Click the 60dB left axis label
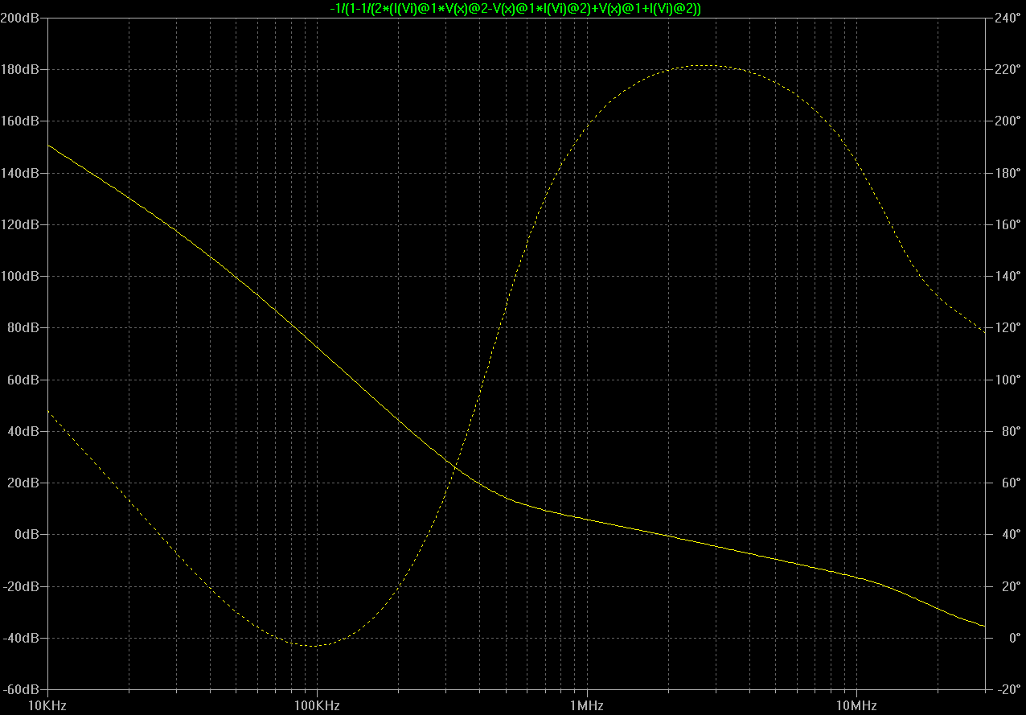This screenshot has height=715, width=1026. tap(23, 380)
